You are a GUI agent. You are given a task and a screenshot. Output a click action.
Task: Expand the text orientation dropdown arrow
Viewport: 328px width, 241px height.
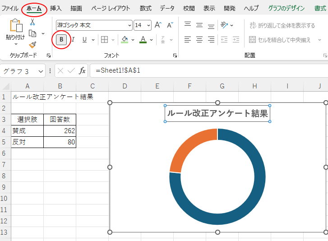[x=231, y=25]
